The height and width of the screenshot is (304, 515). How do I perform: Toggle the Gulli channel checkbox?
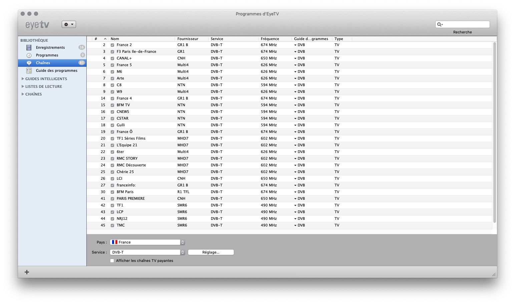point(112,125)
